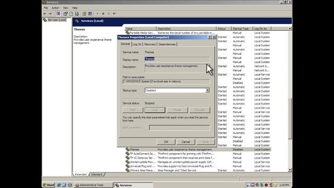Open Properties from the Services toolbar icon
The height and width of the screenshot is (188, 334).
65,14
